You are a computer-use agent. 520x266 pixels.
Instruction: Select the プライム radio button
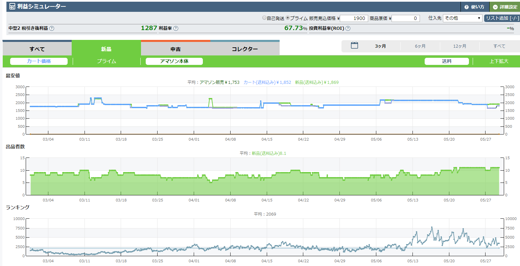[288, 18]
